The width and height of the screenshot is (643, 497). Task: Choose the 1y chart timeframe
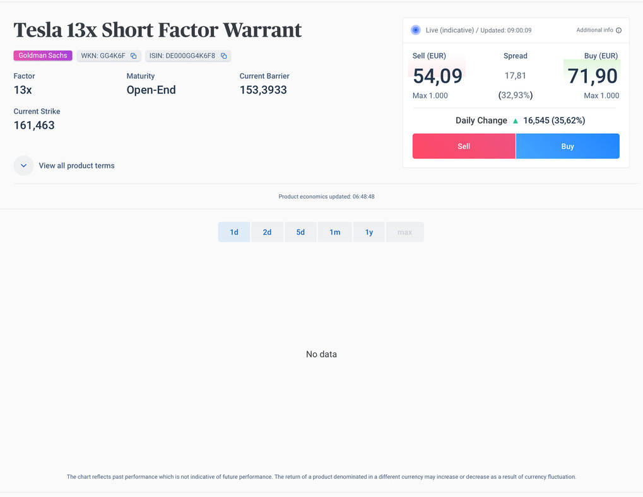pos(369,232)
